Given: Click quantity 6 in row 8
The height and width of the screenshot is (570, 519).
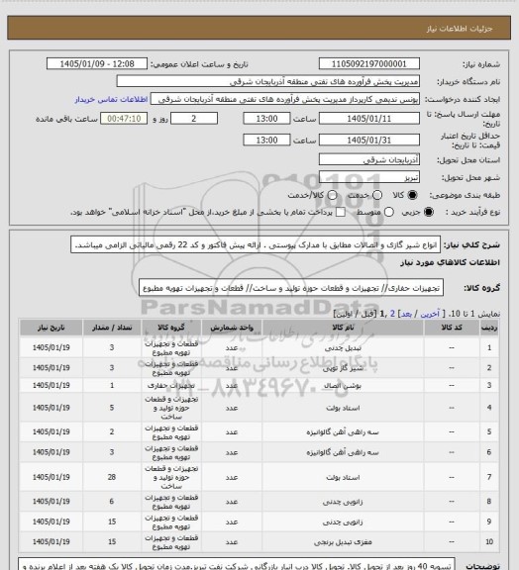Looking at the screenshot, I should 112,502.
